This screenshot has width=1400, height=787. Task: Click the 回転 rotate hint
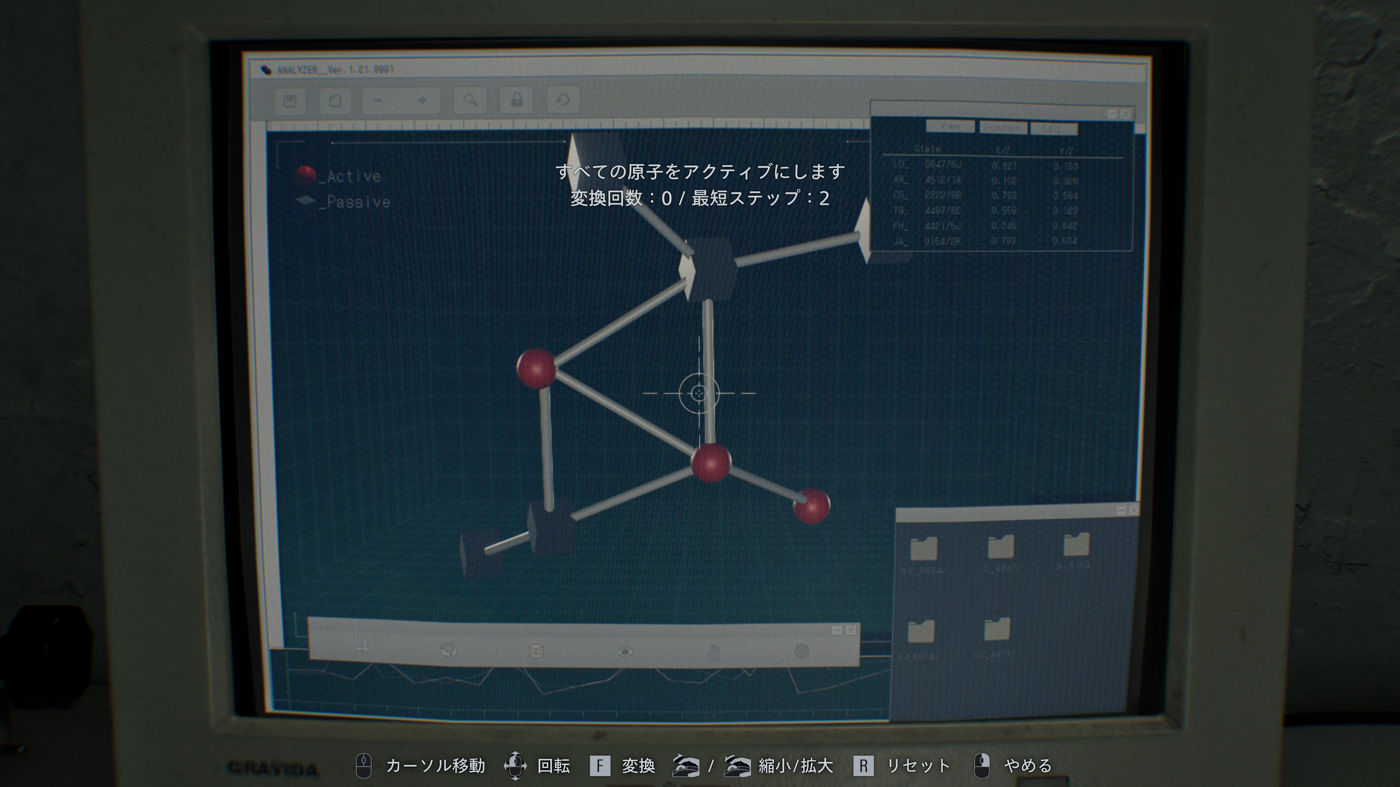(537, 766)
